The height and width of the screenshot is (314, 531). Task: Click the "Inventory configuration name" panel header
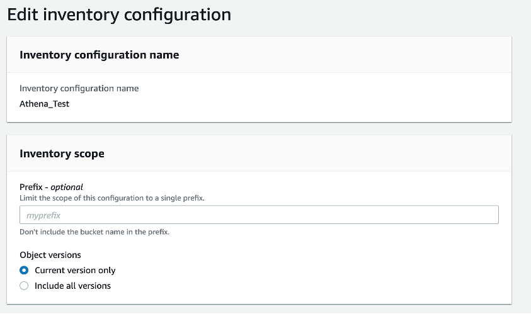100,55
